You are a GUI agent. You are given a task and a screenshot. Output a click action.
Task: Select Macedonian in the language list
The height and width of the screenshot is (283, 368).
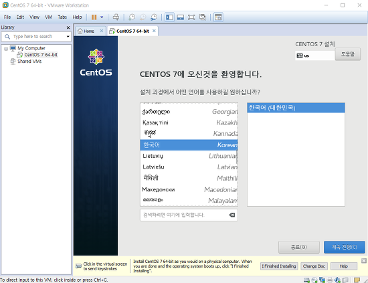tap(189, 189)
